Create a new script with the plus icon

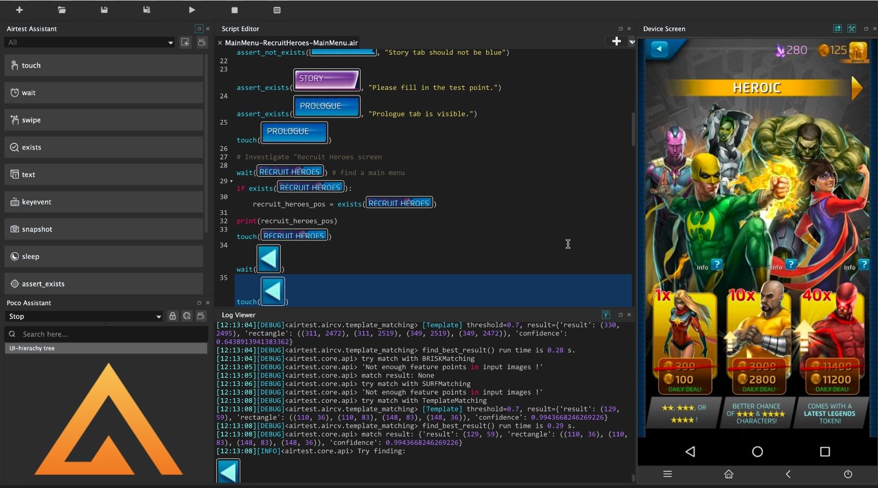(x=19, y=10)
